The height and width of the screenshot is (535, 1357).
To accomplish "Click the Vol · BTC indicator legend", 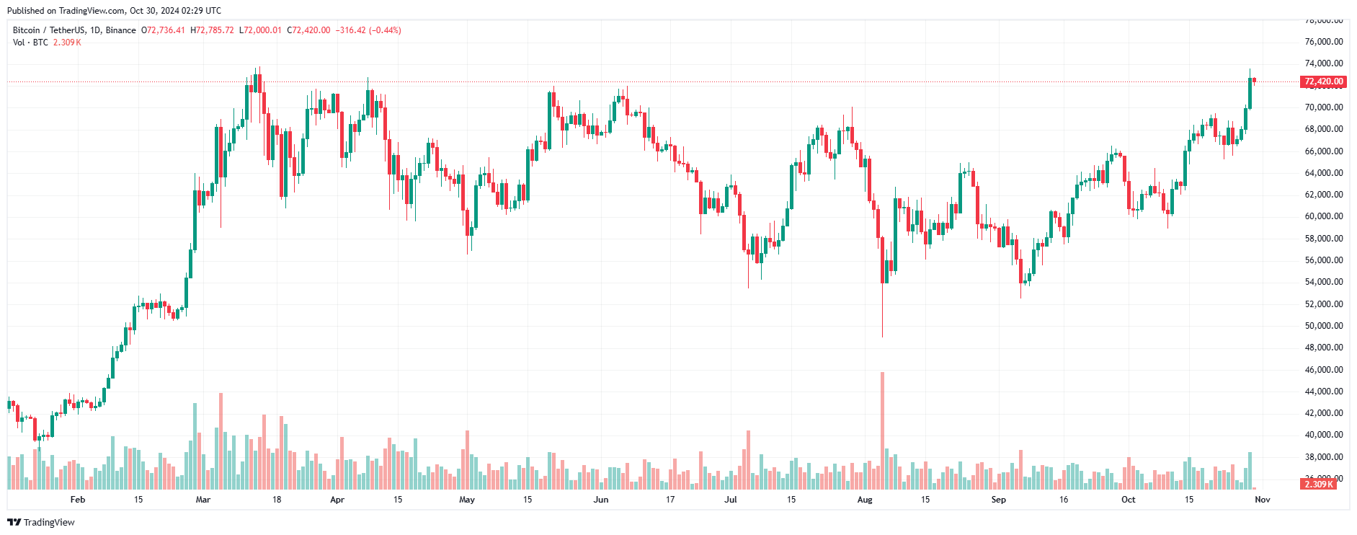I will pyautogui.click(x=30, y=43).
